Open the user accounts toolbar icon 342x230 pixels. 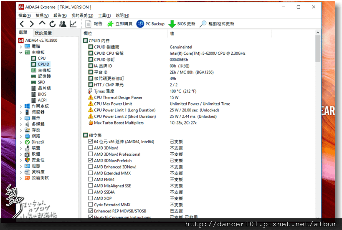click(x=63, y=24)
